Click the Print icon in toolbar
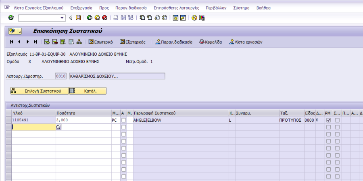The height and width of the screenshot is (181, 363). 116,18
